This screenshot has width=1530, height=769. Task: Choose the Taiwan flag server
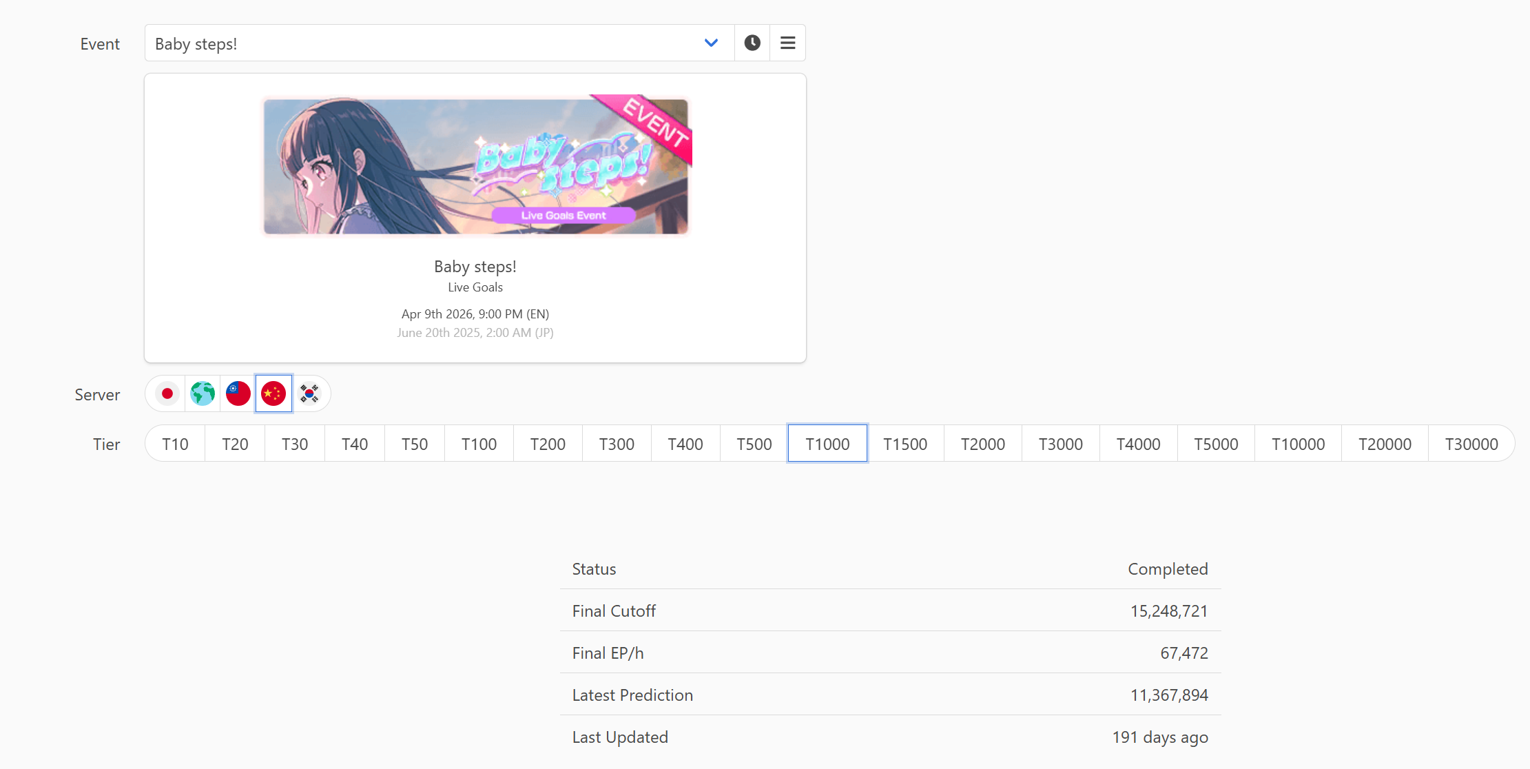[238, 393]
